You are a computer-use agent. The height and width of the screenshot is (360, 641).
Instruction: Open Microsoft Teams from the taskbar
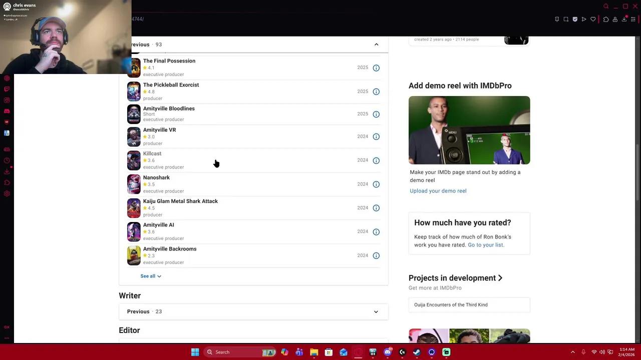click(299, 352)
